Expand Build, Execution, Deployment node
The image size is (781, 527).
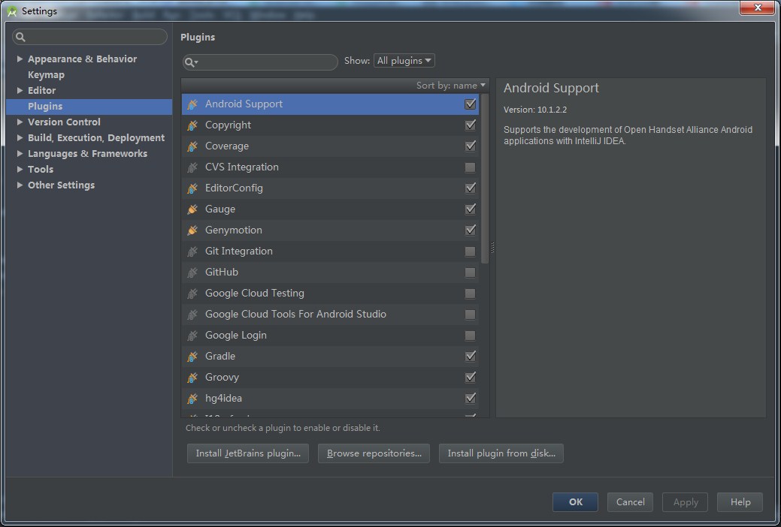pos(20,138)
